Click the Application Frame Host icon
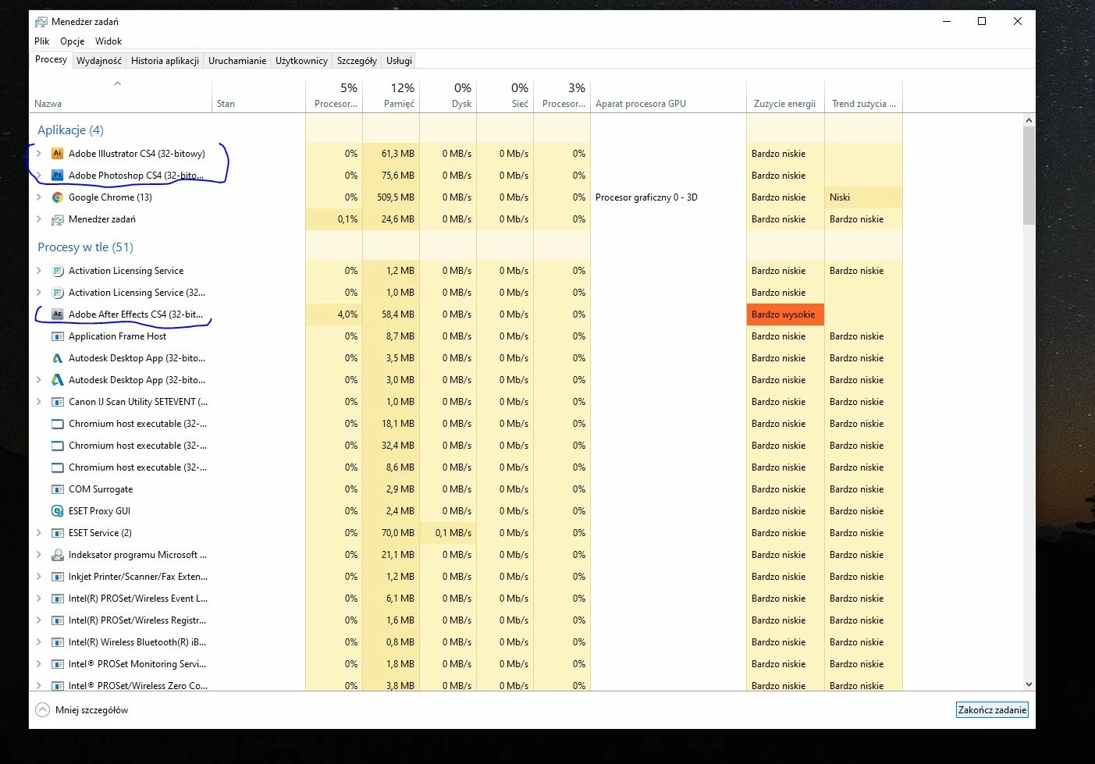 pos(57,336)
